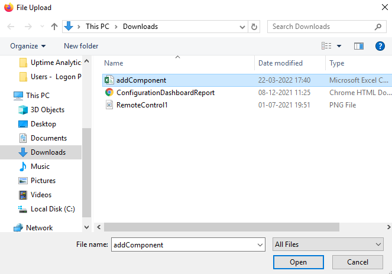This screenshot has height=274, width=392.
Task: Open recent locations dropdown arrow
Action: (x=42, y=26)
